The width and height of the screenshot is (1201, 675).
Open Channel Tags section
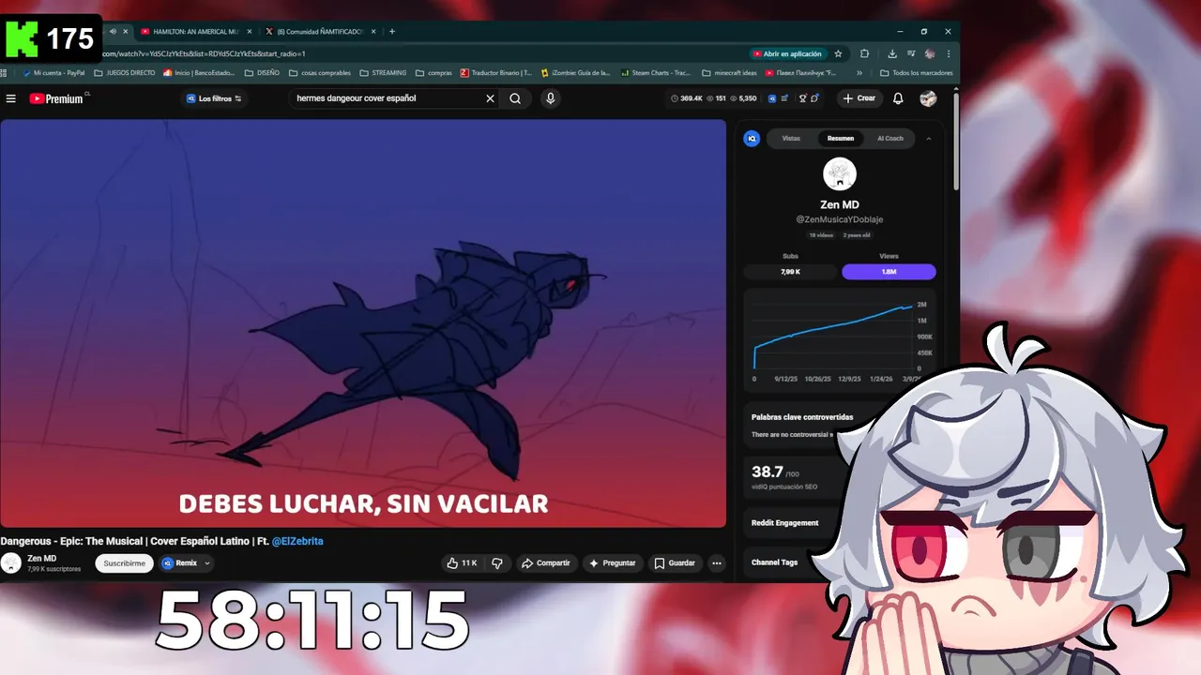pos(775,562)
